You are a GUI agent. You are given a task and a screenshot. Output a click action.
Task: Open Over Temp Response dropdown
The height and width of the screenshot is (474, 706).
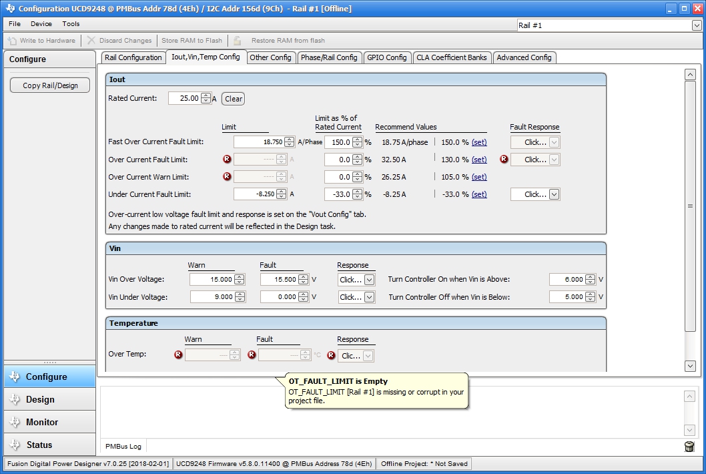368,356
